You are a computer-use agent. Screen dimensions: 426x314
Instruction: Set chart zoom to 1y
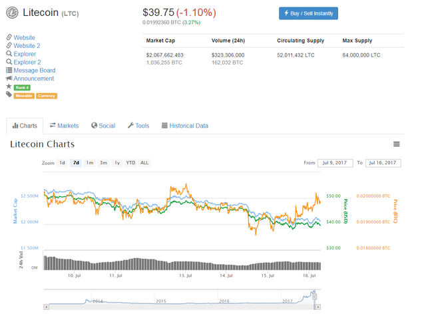[117, 163]
